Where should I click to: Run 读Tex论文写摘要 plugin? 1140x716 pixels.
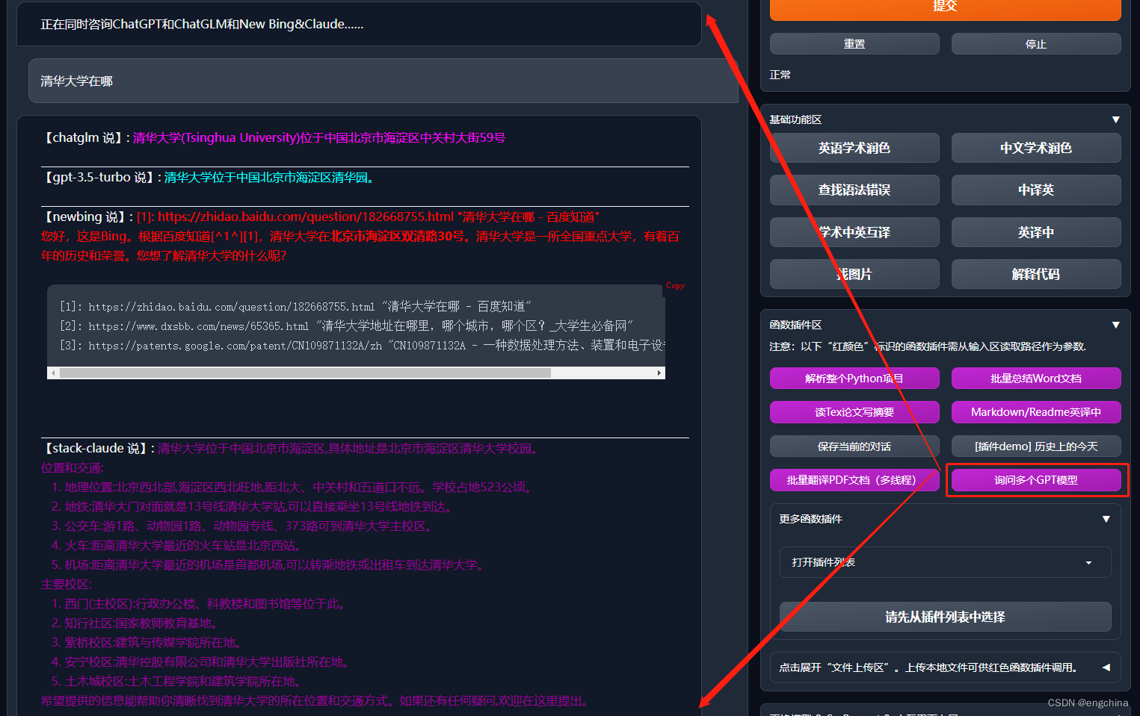pos(854,412)
